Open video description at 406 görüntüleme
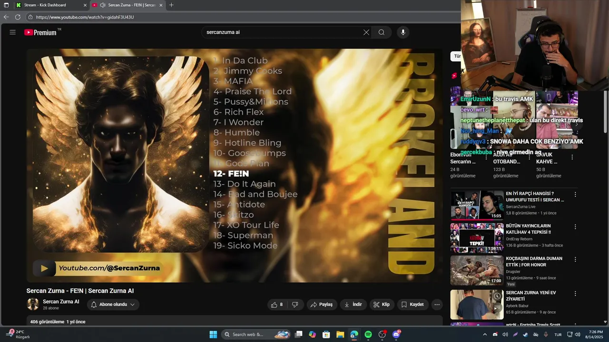Viewport: 609px width, 342px height. 234,322
